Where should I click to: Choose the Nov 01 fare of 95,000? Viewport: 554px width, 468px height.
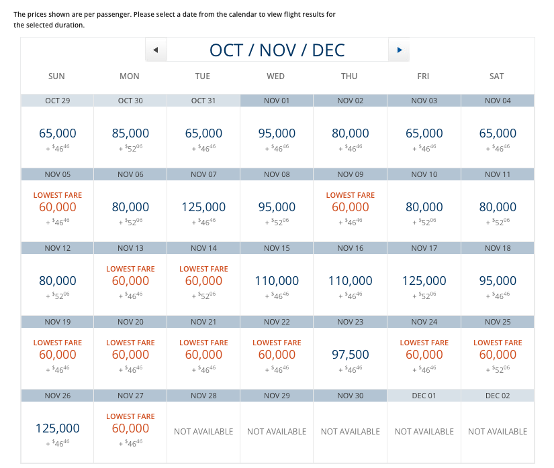(x=277, y=133)
